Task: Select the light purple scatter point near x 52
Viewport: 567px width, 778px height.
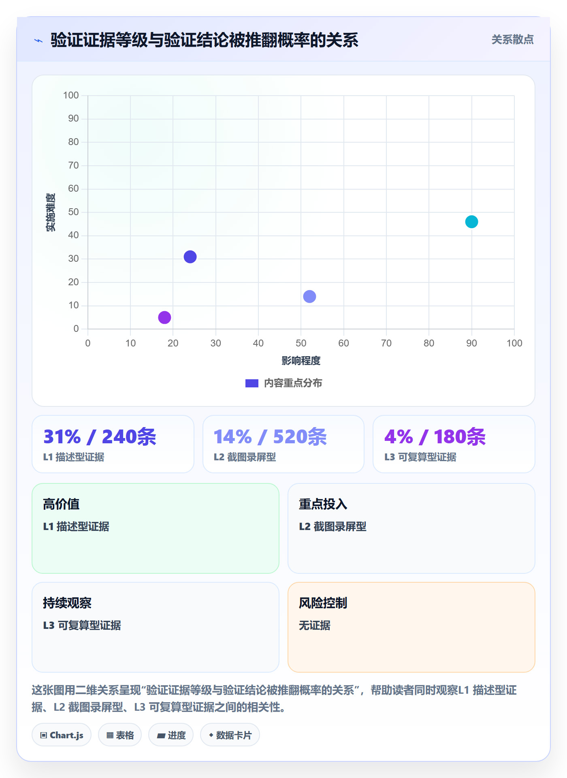Action: (309, 296)
